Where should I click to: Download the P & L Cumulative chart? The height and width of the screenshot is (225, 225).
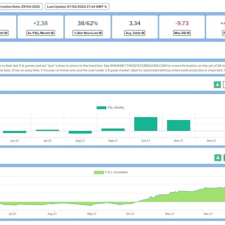(x=218, y=158)
